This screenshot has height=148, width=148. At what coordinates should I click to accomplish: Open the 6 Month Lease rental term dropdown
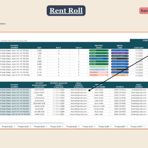click(x=120, y=56)
